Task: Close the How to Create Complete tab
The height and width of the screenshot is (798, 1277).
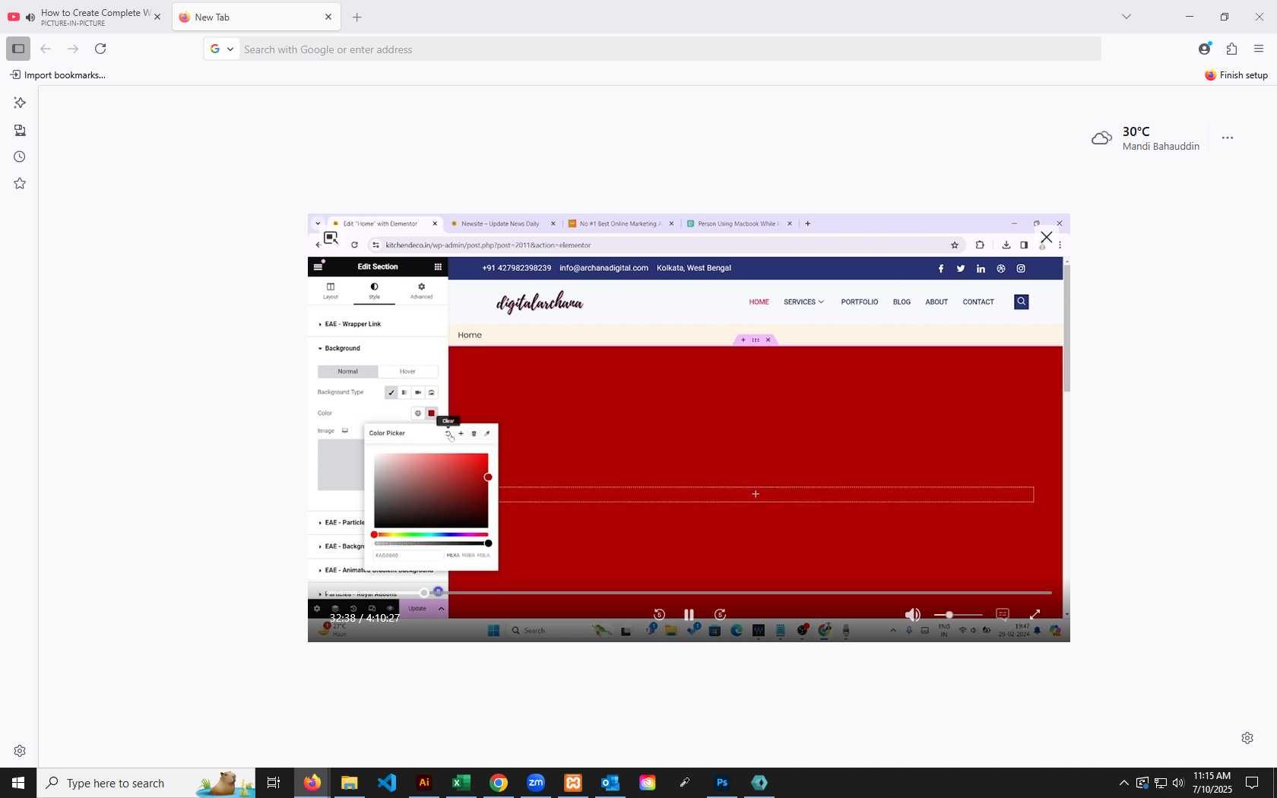Action: coord(157,17)
